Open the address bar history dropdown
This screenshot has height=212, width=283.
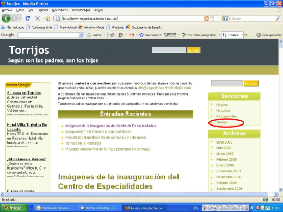coord(218,18)
